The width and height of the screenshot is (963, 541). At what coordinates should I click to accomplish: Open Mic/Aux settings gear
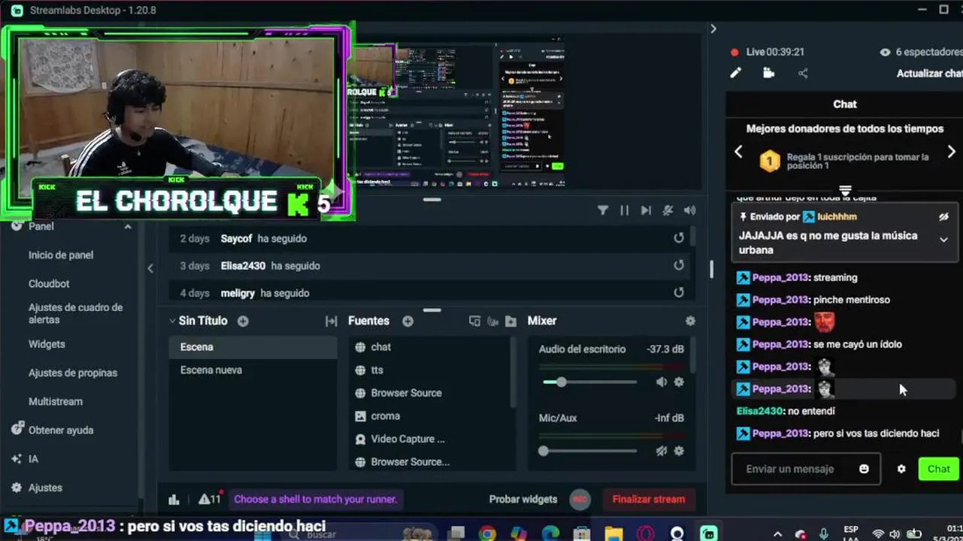(x=679, y=451)
